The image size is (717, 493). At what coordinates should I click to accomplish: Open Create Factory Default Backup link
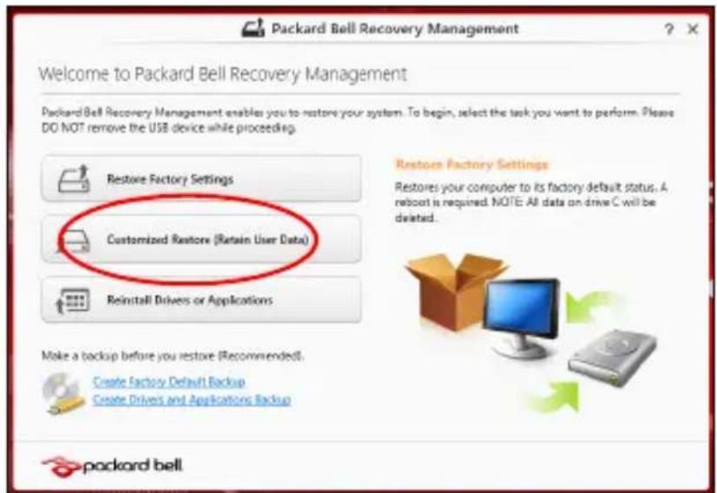click(x=169, y=381)
